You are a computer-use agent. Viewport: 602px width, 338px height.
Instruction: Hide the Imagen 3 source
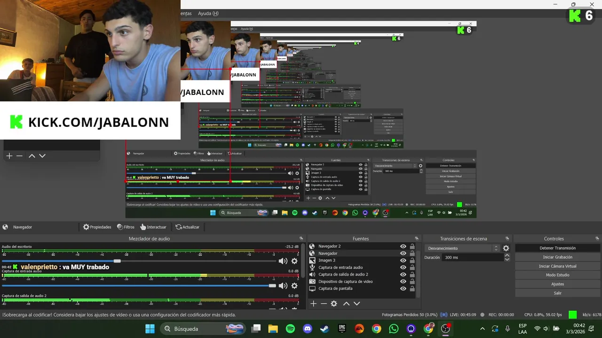(403, 261)
